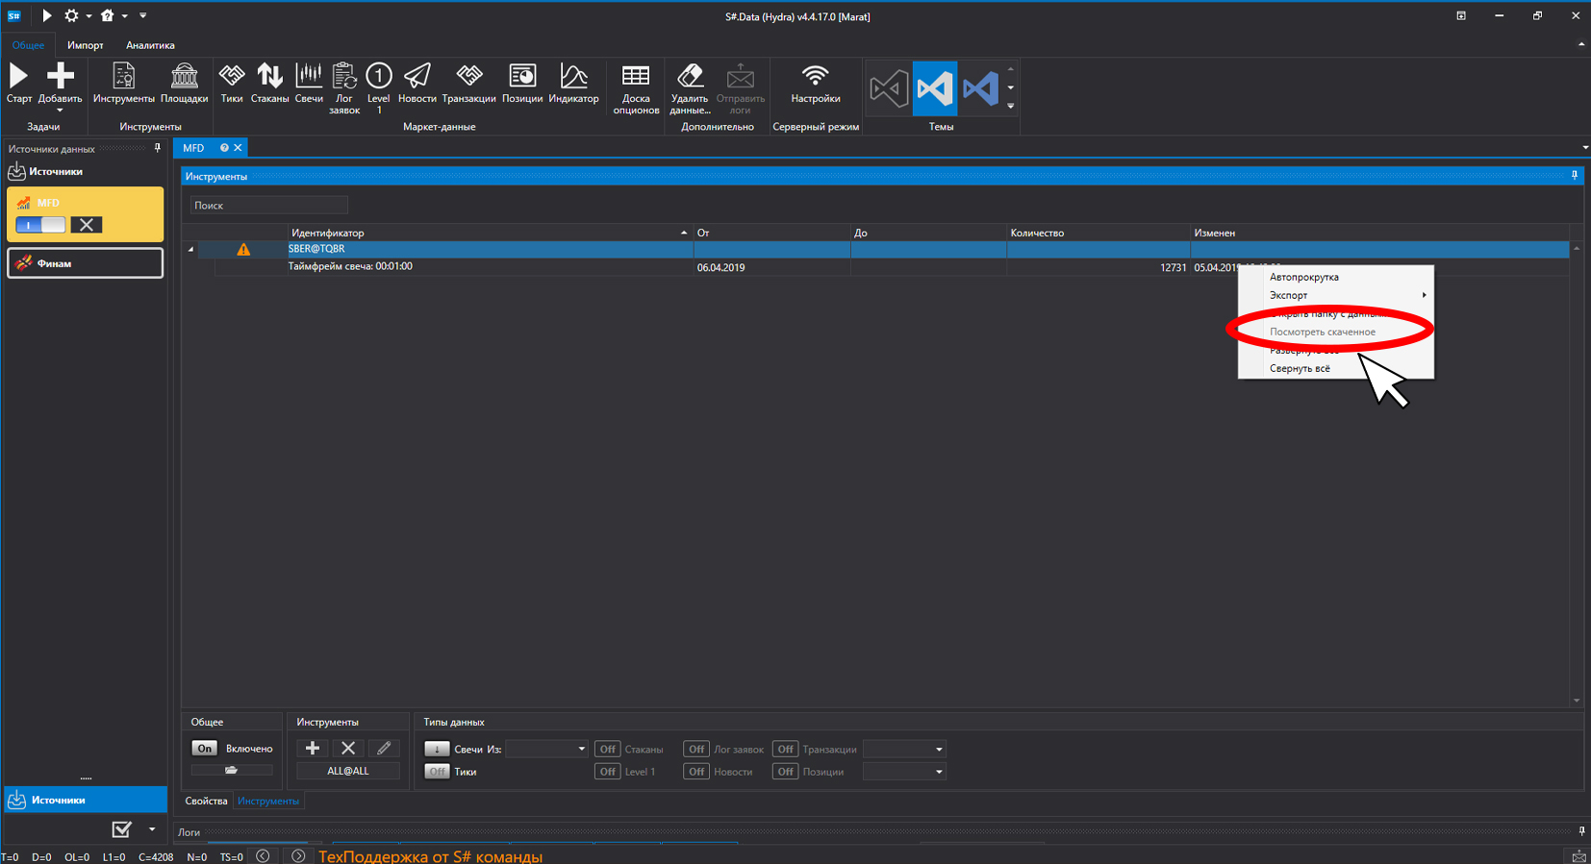This screenshot has width=1591, height=864.
Task: Collapse the SBER@TQBR row expander
Action: (190, 250)
